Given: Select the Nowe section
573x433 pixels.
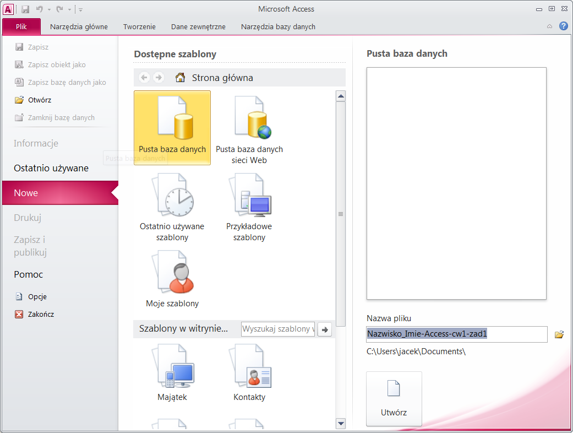Looking at the screenshot, I should (x=61, y=193).
